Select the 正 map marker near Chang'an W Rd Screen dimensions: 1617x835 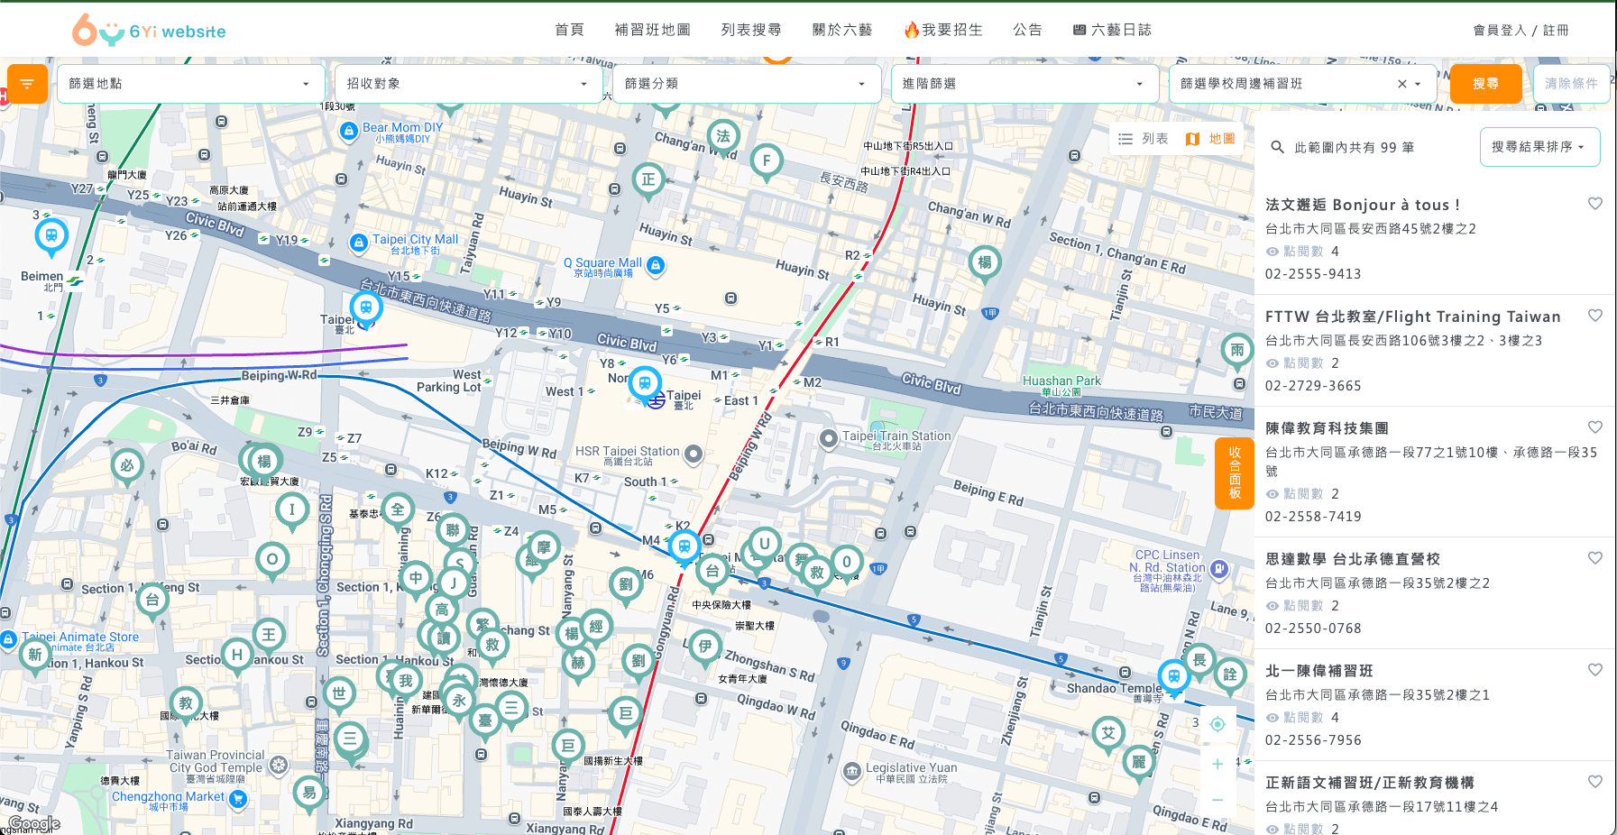coord(648,180)
